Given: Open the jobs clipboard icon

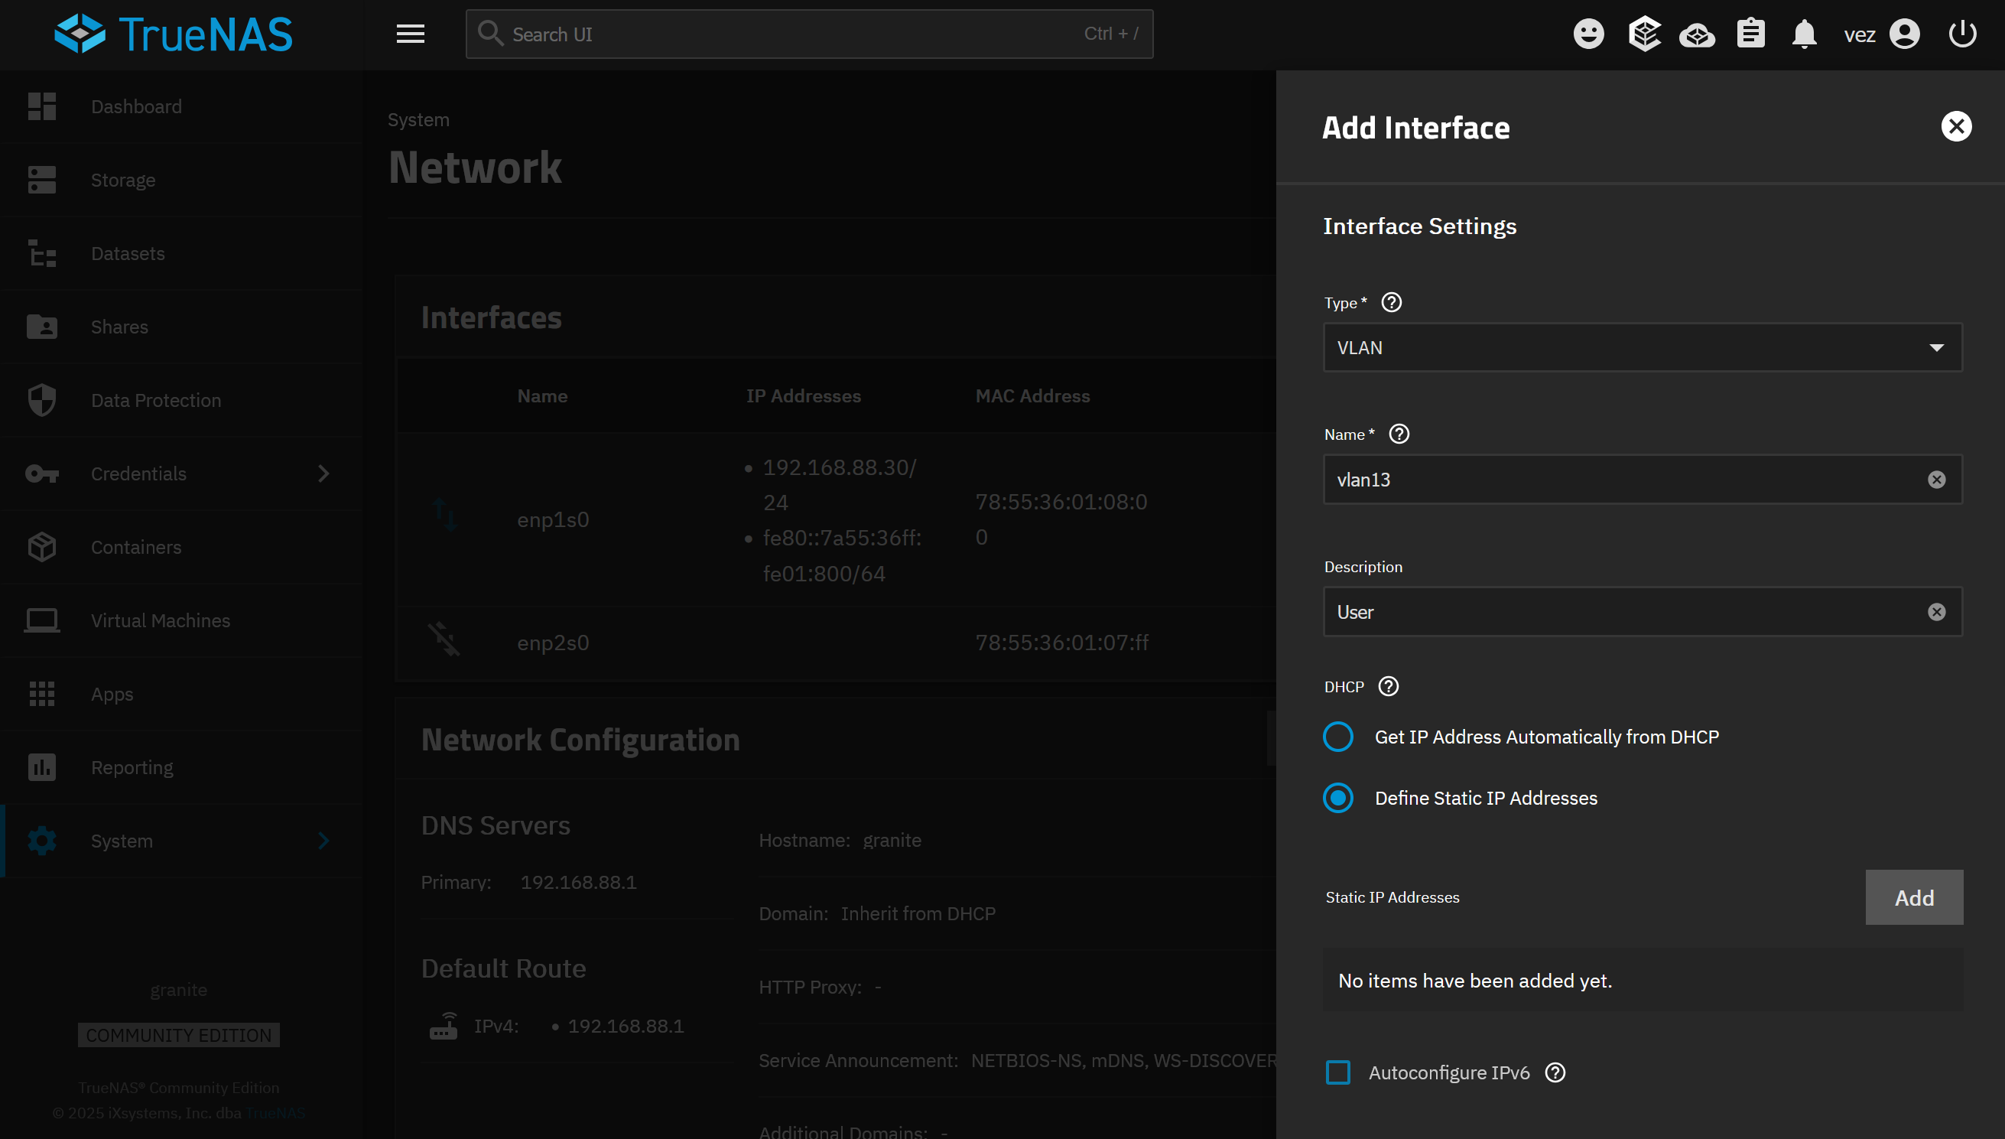Looking at the screenshot, I should [x=1751, y=34].
